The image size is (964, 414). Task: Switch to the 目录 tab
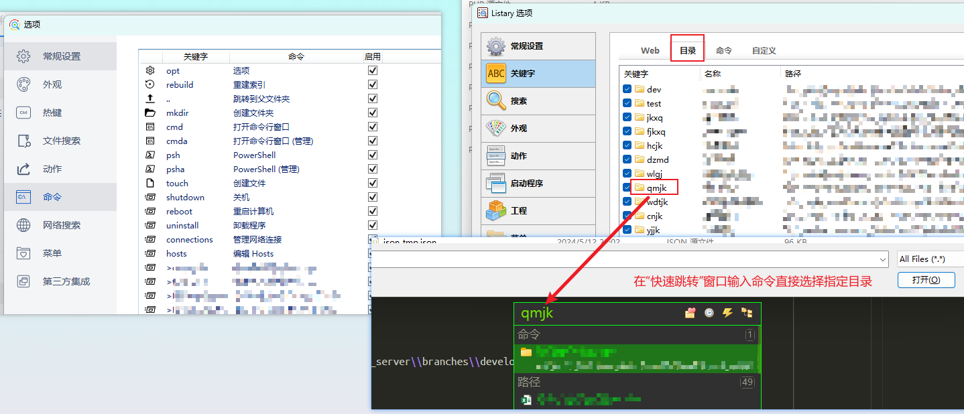(688, 50)
